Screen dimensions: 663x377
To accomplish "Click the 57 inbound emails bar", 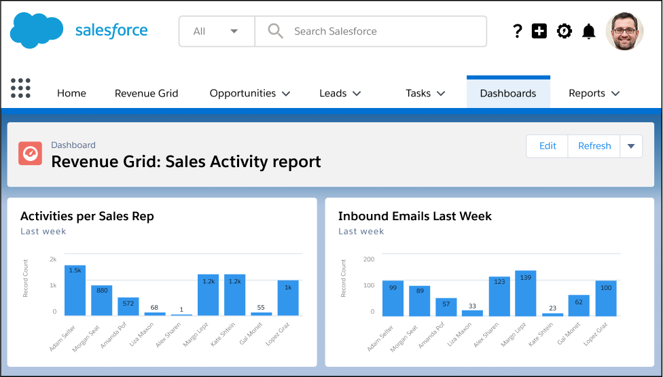I will pyautogui.click(x=446, y=307).
